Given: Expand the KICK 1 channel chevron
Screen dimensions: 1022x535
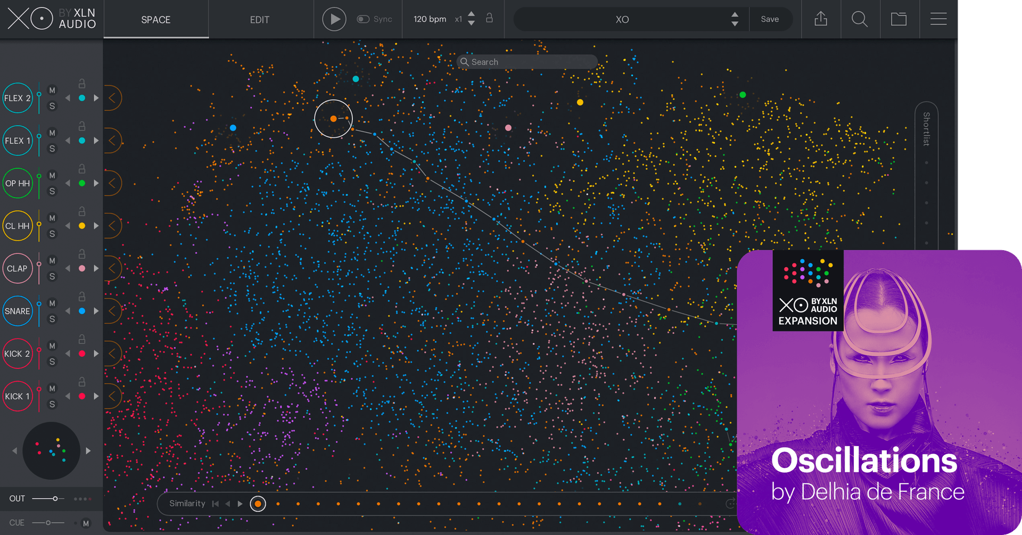Looking at the screenshot, I should pos(112,396).
